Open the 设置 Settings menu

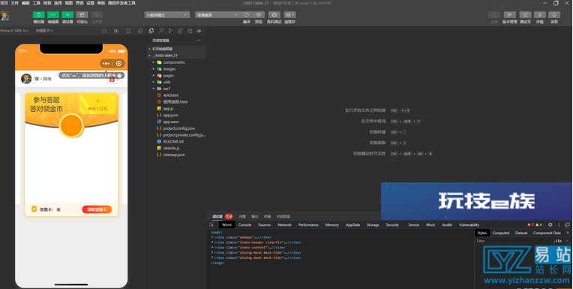point(90,3)
